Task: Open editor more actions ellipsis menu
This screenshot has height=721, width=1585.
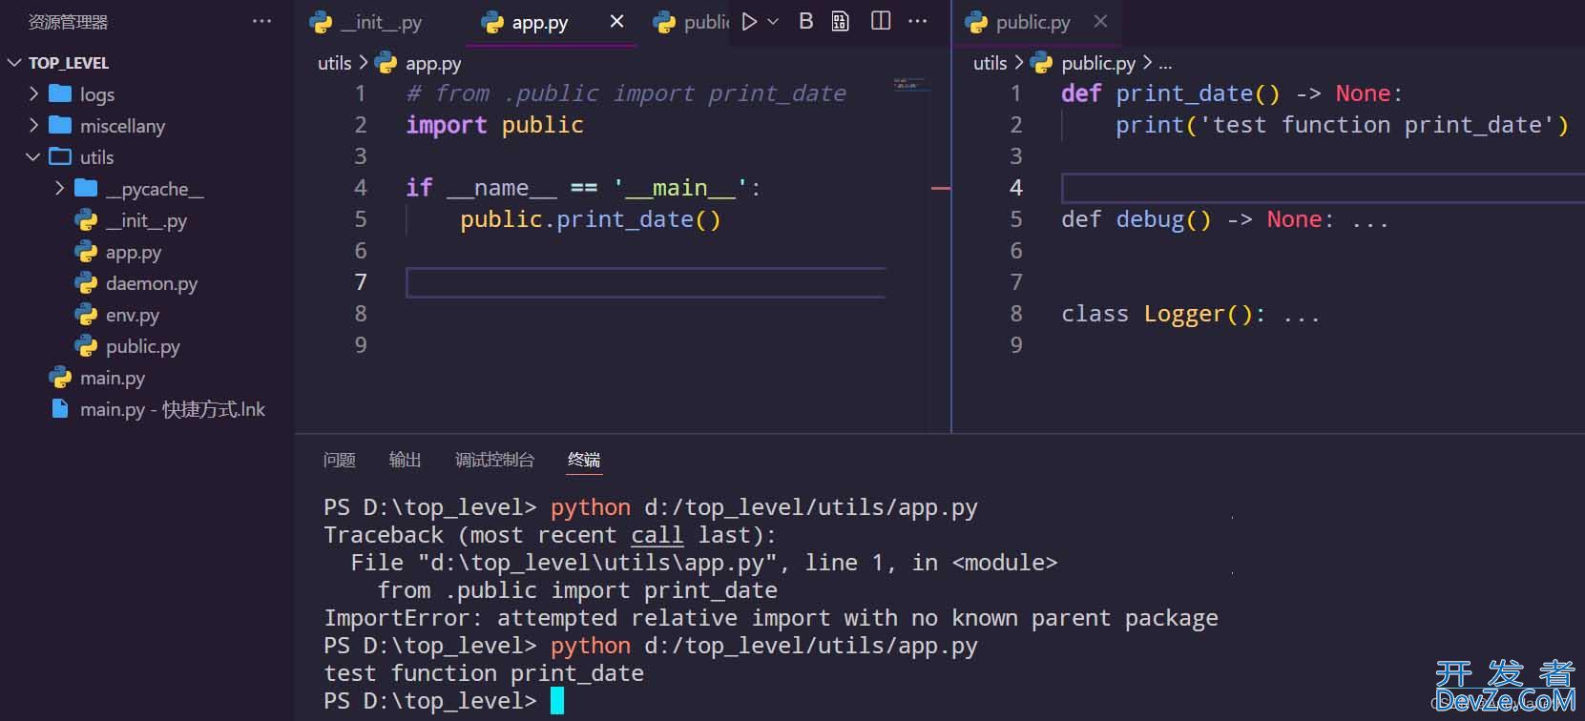Action: coord(917,21)
